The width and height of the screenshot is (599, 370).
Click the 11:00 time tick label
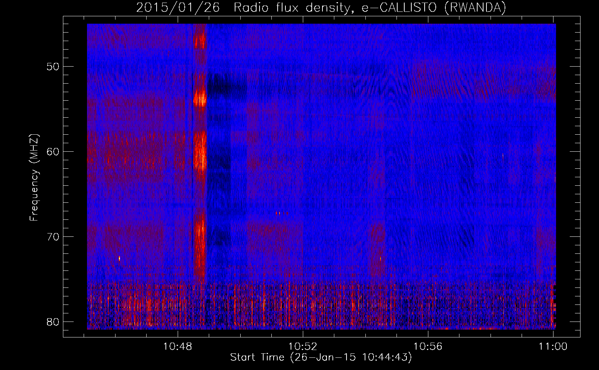tap(553, 347)
